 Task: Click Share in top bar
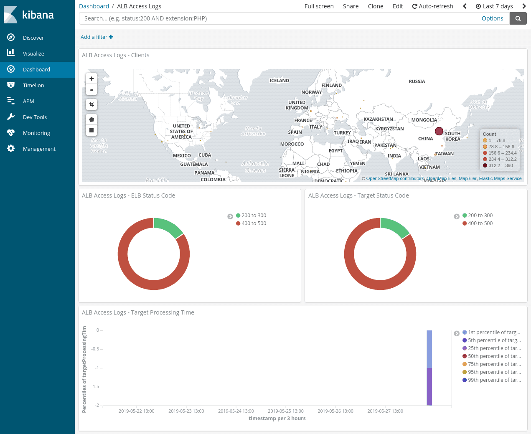351,6
